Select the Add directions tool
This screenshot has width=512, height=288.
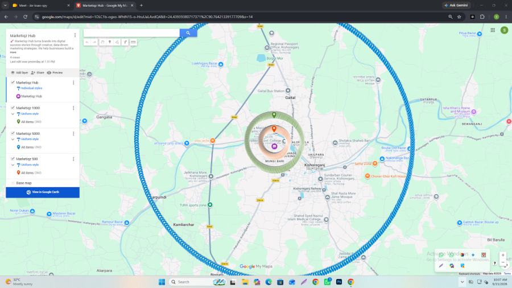125,42
